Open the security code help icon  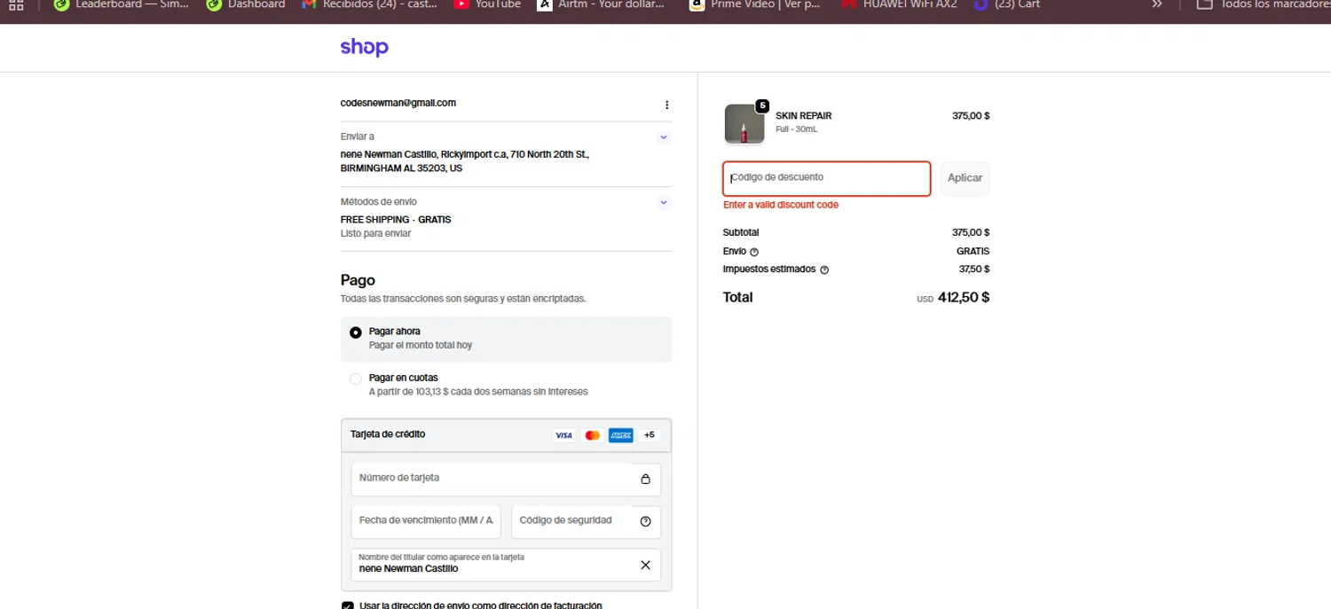(646, 521)
